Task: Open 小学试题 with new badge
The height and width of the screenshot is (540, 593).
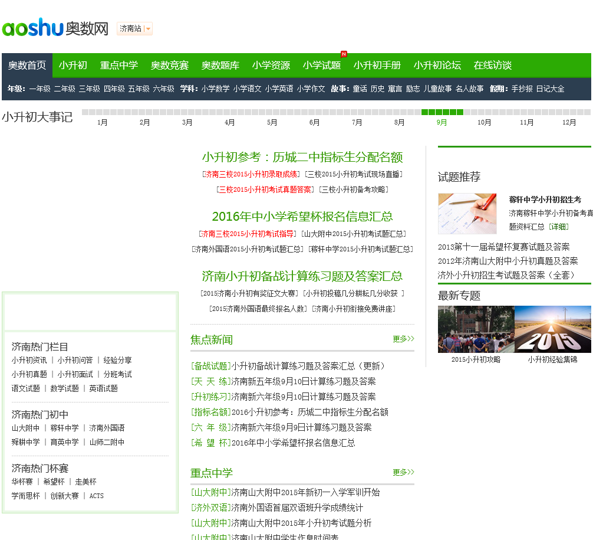Action: [x=322, y=65]
